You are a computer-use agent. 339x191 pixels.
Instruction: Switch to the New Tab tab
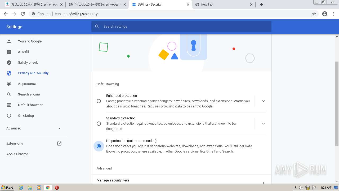(x=223, y=5)
